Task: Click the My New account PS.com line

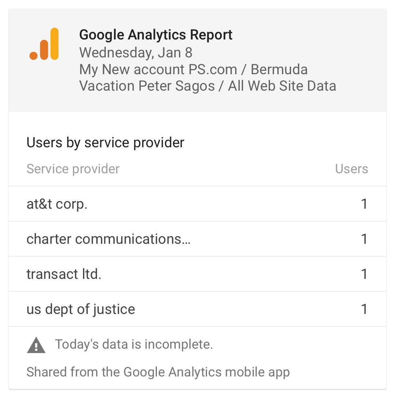Action: 193,69
